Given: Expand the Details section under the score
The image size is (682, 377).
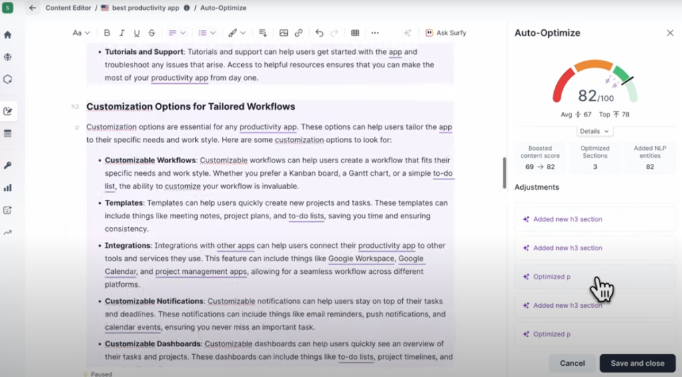Looking at the screenshot, I should [x=594, y=131].
